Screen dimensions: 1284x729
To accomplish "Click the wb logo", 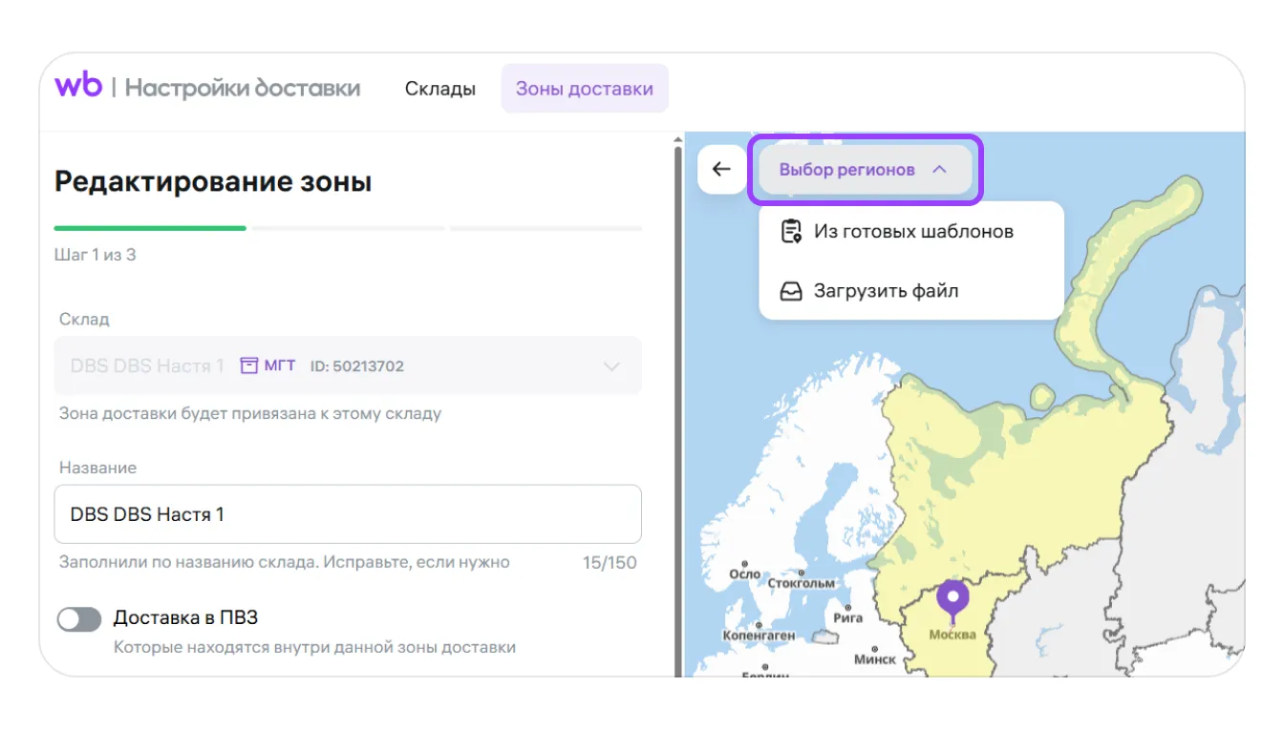I will point(77,86).
